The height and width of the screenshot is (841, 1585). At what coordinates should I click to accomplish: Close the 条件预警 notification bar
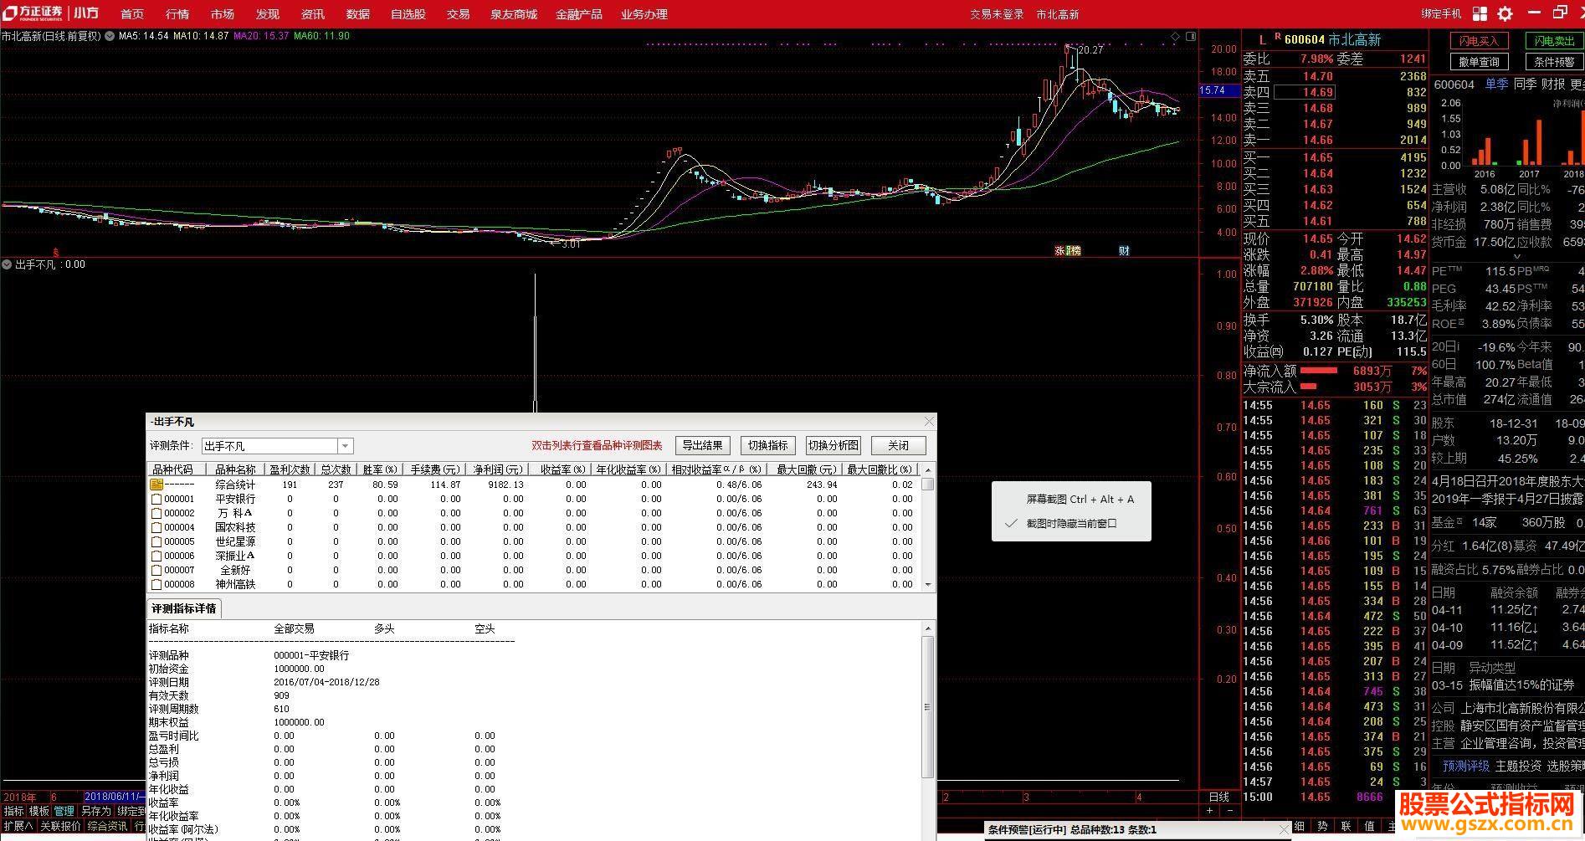click(1285, 829)
